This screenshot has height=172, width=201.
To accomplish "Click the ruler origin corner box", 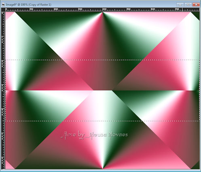I will [3, 10].
